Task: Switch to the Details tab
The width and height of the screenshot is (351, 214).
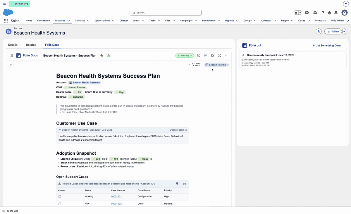Action: point(13,45)
